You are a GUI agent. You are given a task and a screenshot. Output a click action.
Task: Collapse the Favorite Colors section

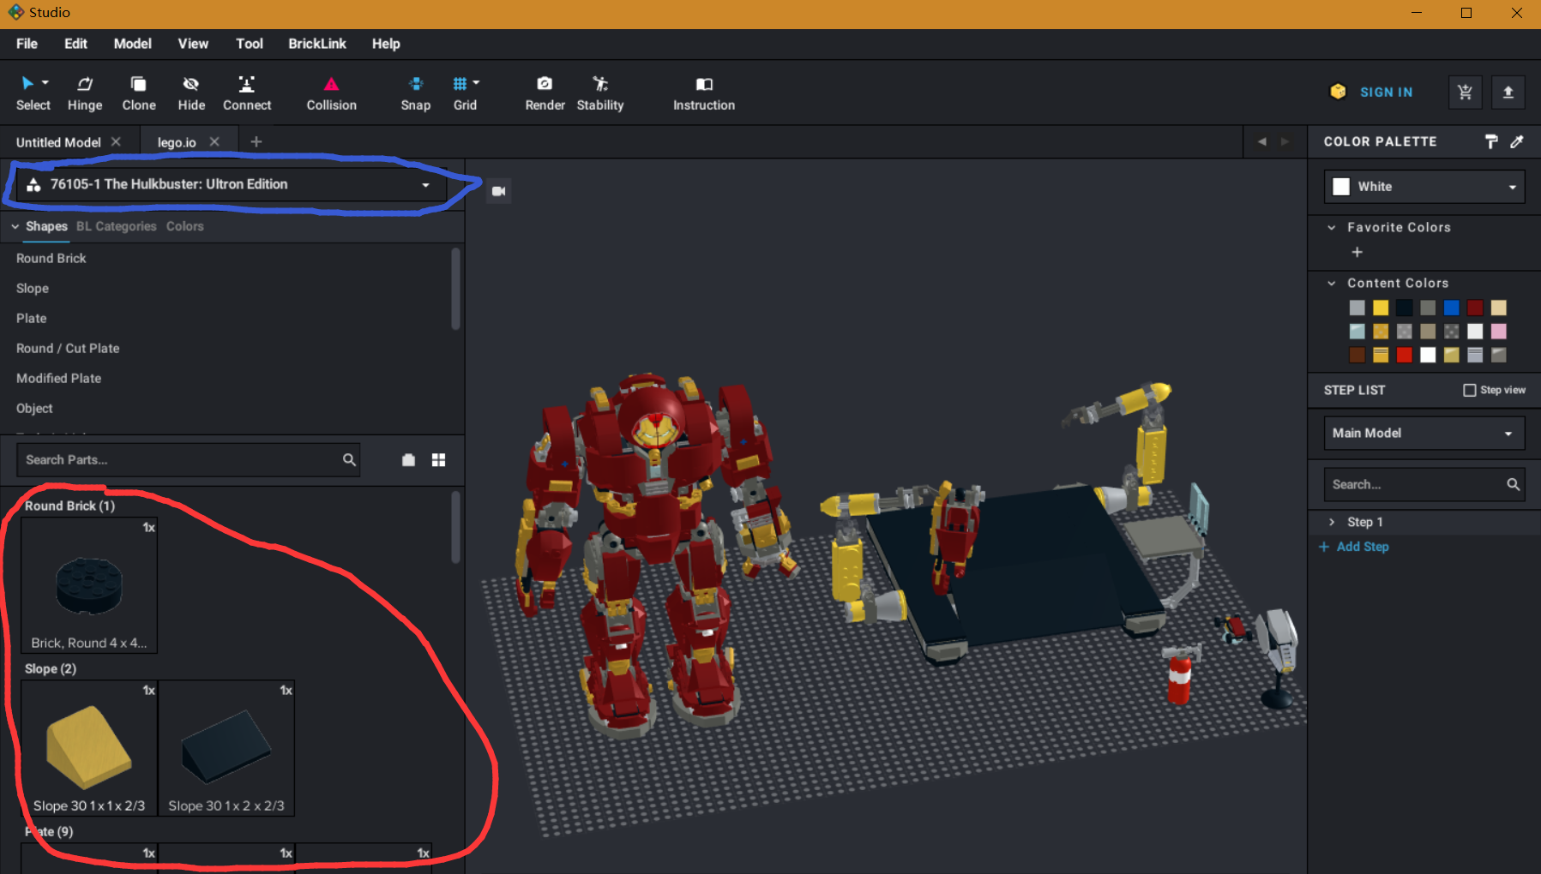point(1331,227)
